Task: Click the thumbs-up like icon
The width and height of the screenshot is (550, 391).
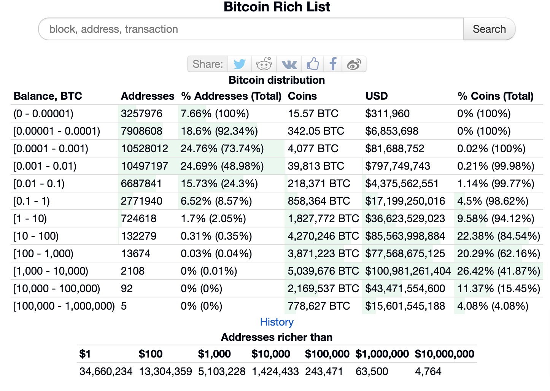Action: click(x=313, y=64)
